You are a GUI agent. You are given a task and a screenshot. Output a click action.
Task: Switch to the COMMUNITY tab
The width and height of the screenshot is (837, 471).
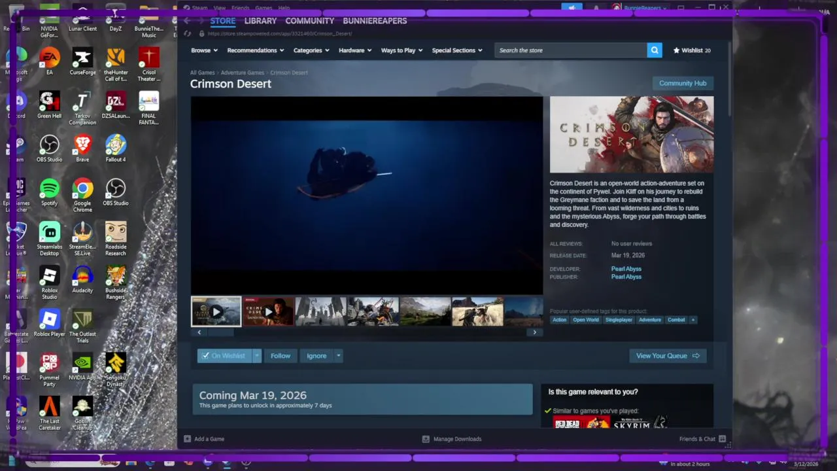[310, 21]
